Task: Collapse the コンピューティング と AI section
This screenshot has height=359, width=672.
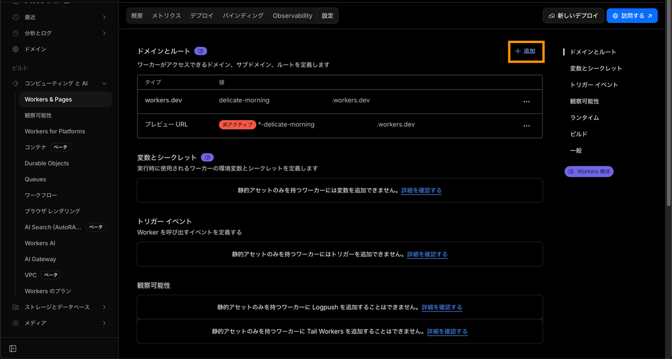Action: pyautogui.click(x=104, y=83)
